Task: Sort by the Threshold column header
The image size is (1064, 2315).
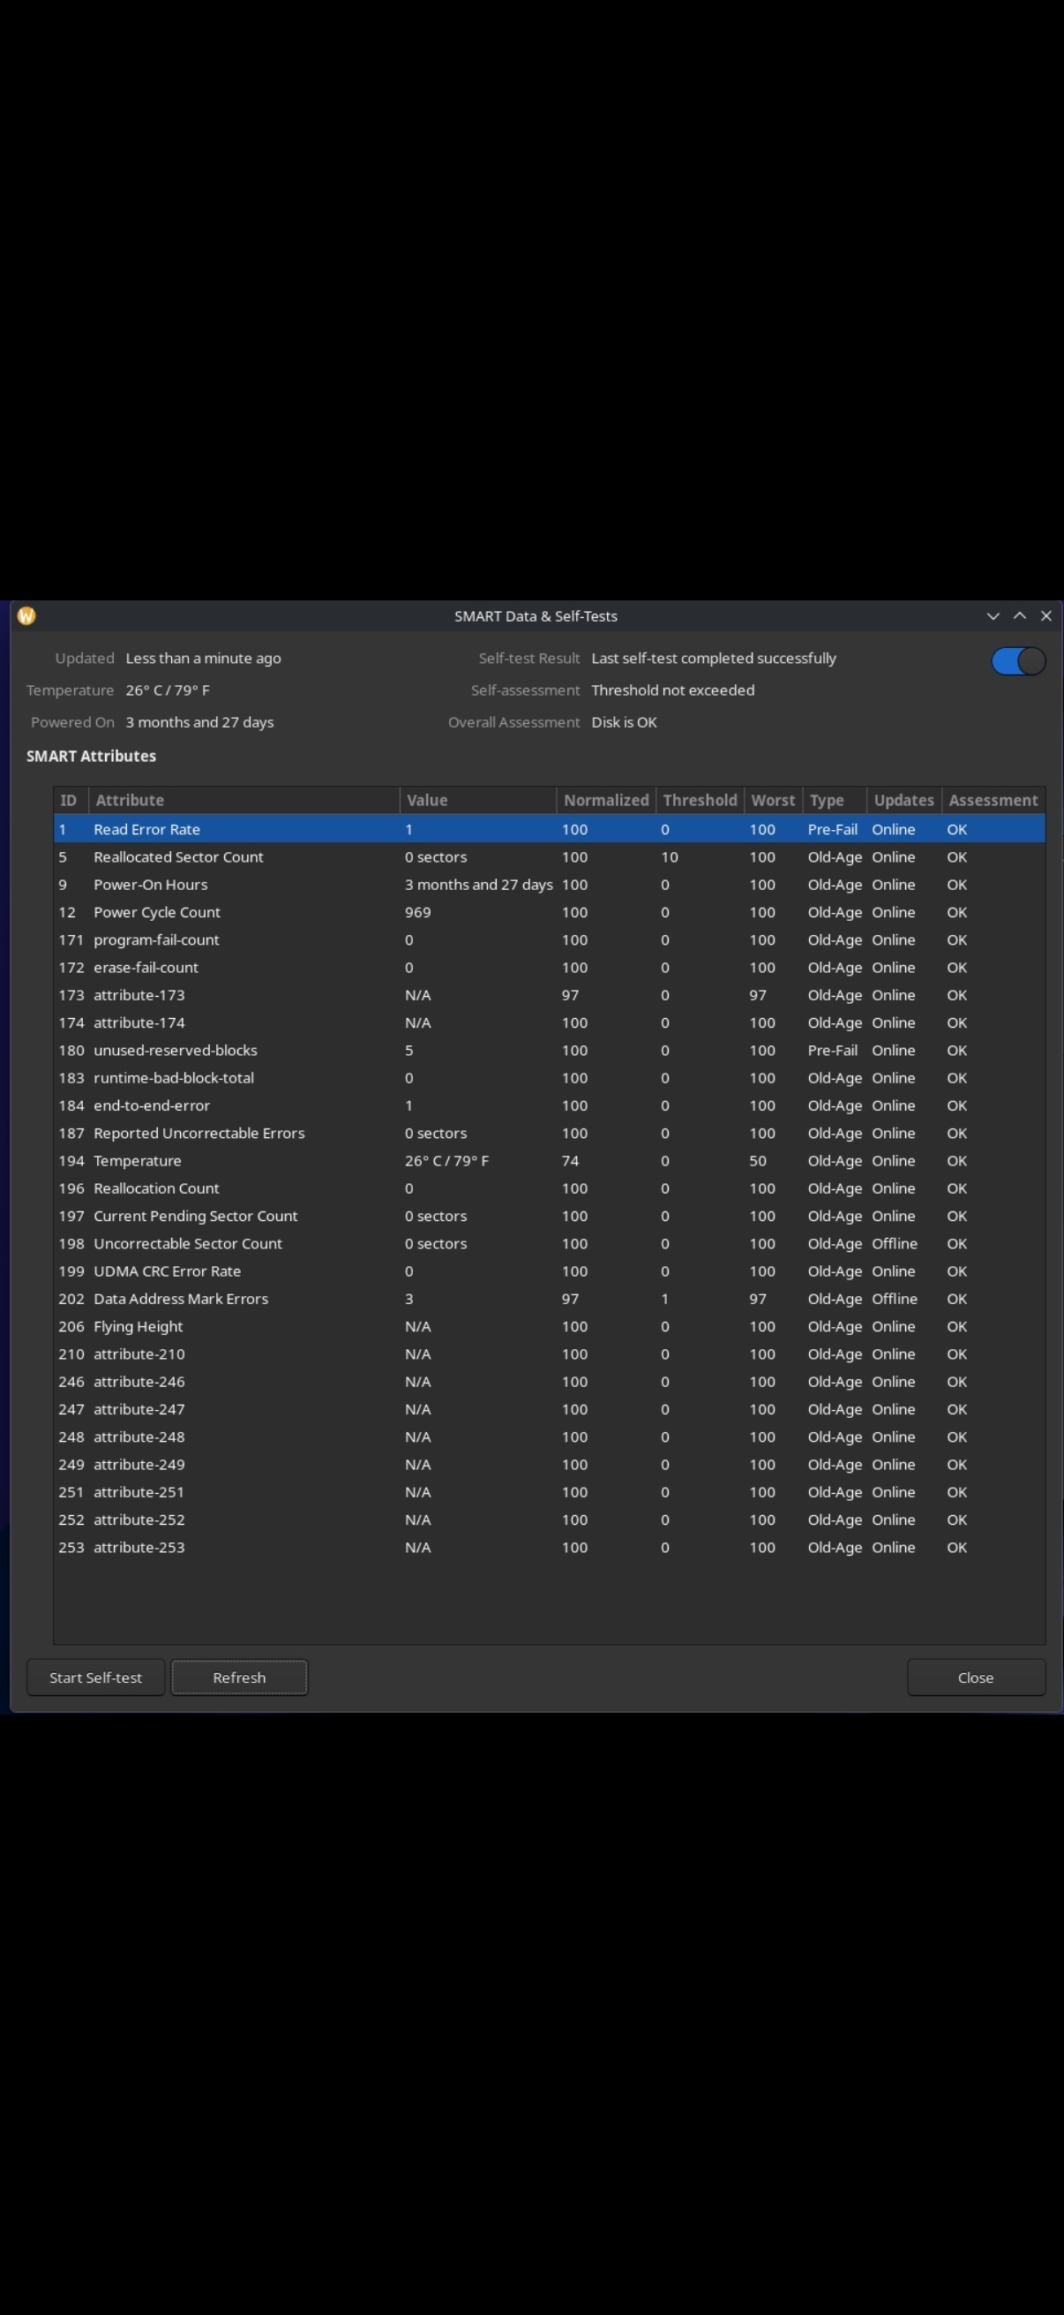Action: 700,800
